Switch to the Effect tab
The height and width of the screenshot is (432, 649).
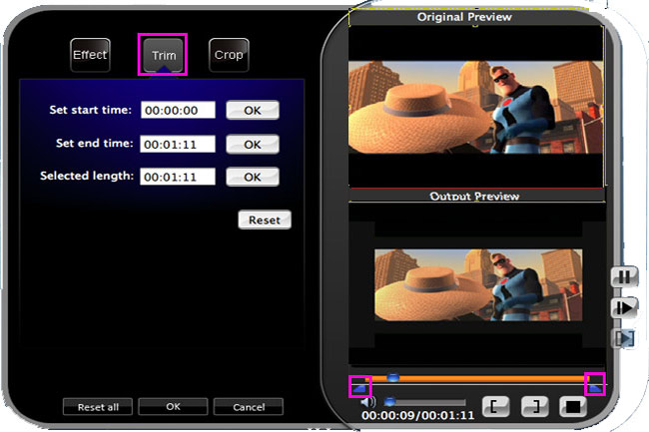[x=90, y=55]
